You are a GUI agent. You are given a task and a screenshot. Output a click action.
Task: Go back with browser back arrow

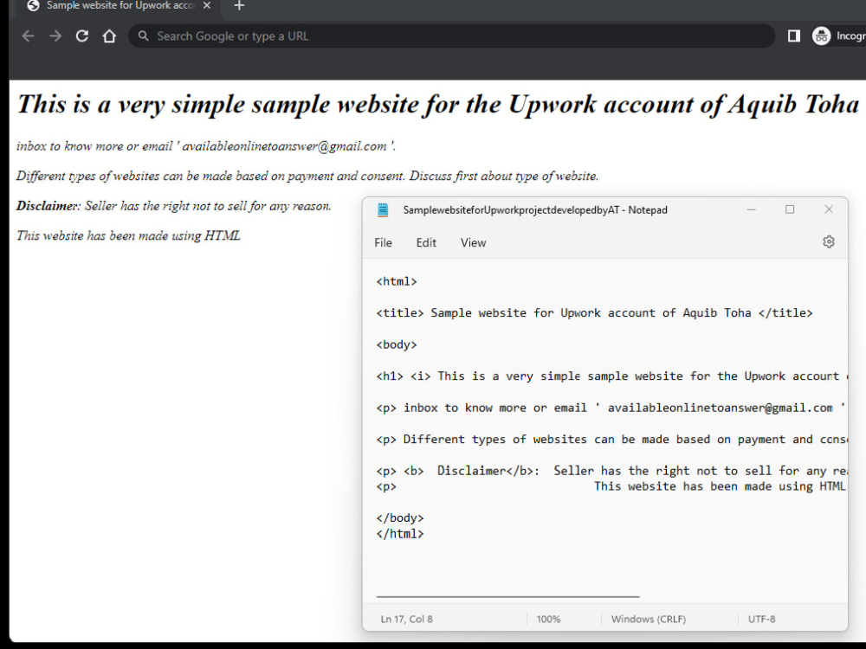pos(29,36)
